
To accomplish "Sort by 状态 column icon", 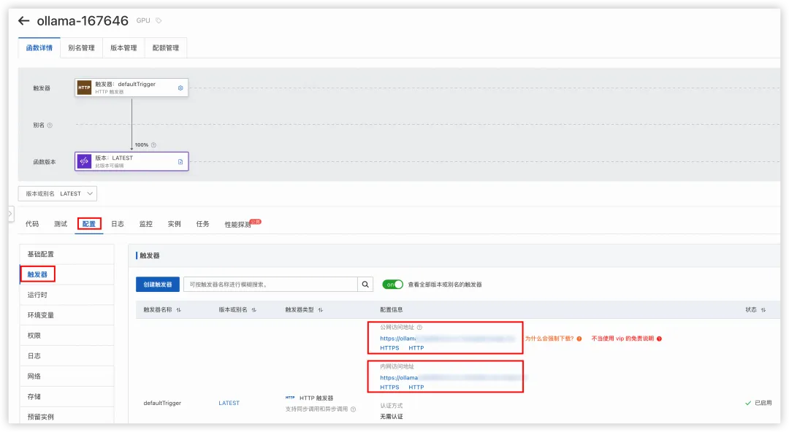I will pos(763,310).
